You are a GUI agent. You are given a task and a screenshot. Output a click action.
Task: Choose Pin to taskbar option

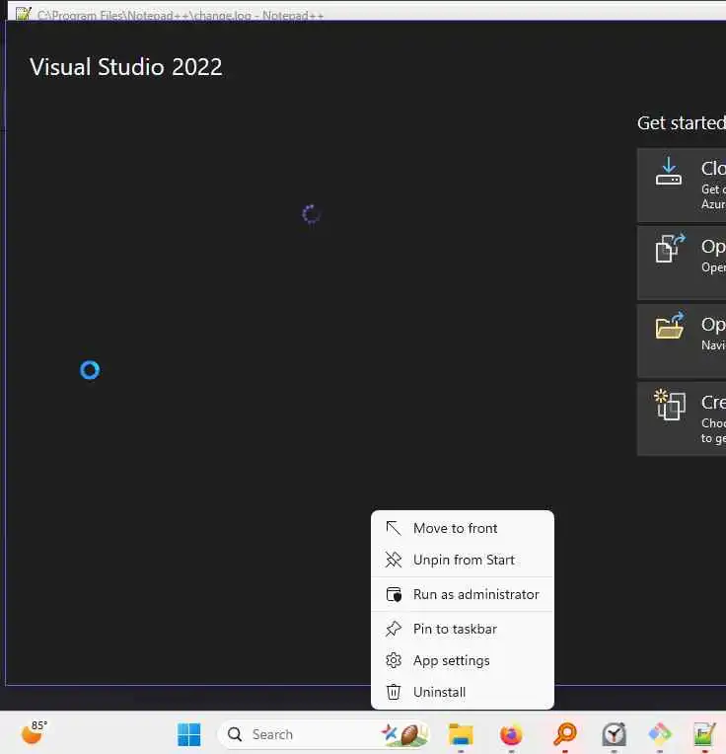(x=462, y=629)
